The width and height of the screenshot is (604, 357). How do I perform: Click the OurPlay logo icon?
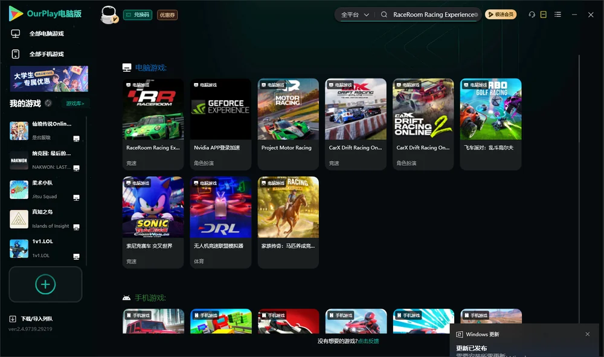point(16,13)
